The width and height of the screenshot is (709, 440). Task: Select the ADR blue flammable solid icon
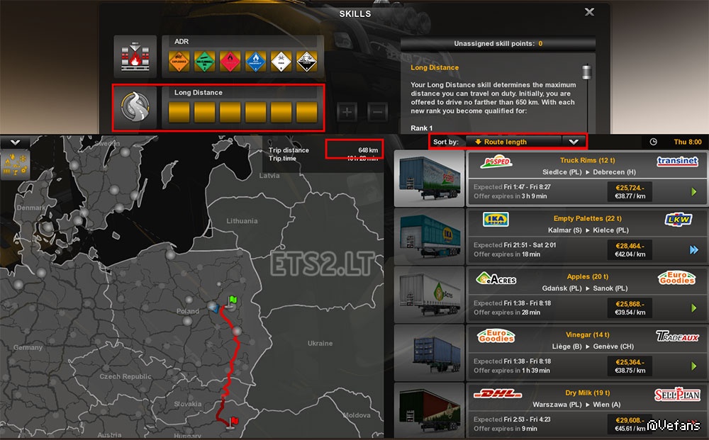click(255, 61)
